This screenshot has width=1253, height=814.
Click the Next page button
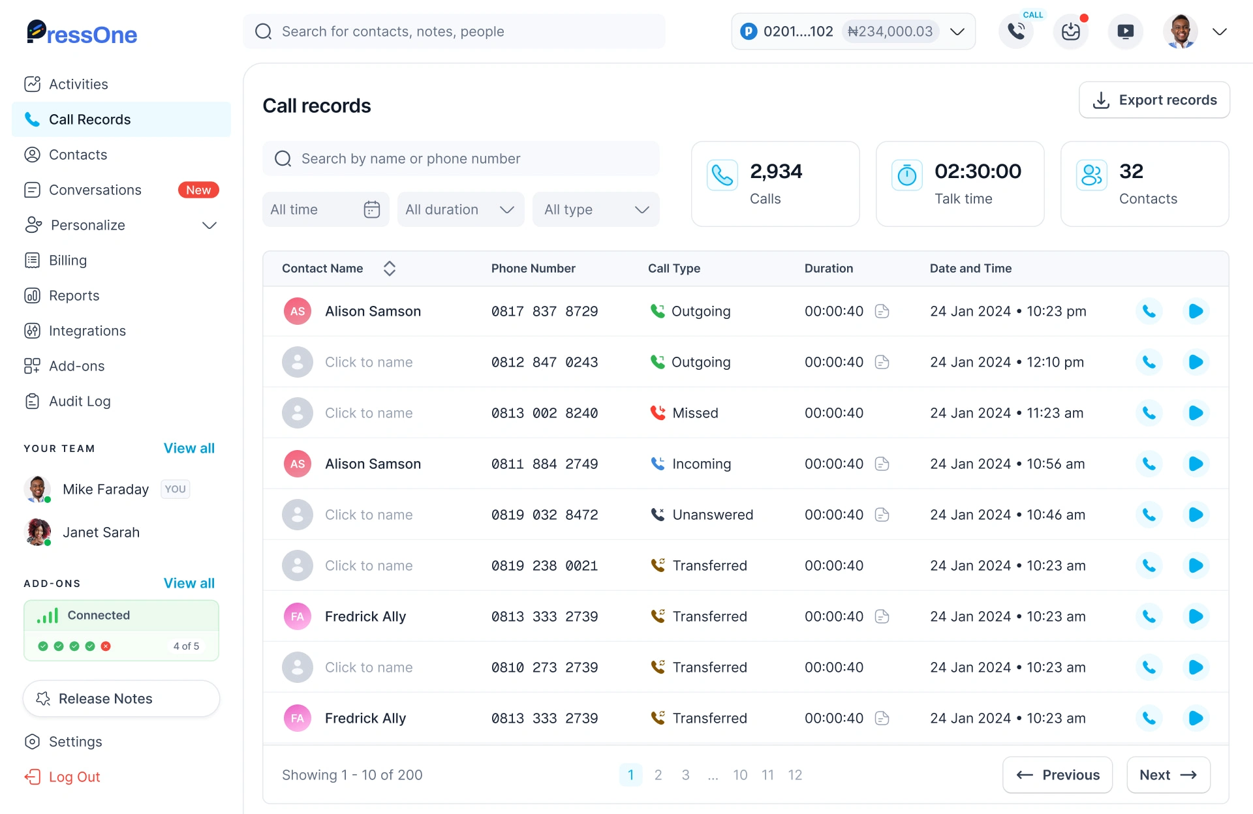[x=1168, y=775]
